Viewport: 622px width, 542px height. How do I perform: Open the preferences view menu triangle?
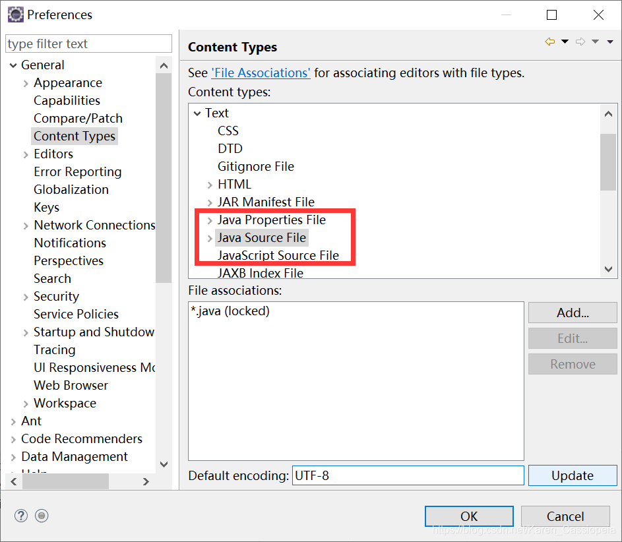coord(610,42)
